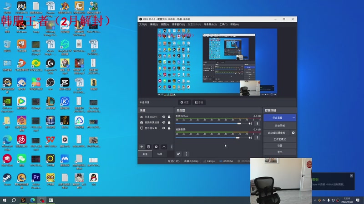Toggle visibility of 文本 (GDI+) source
Screen dimensions: 364x204
coord(164,117)
